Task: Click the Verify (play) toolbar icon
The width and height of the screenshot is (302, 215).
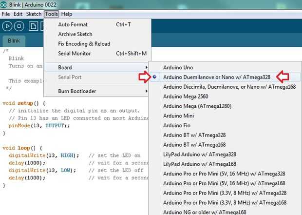Action: click(7, 26)
